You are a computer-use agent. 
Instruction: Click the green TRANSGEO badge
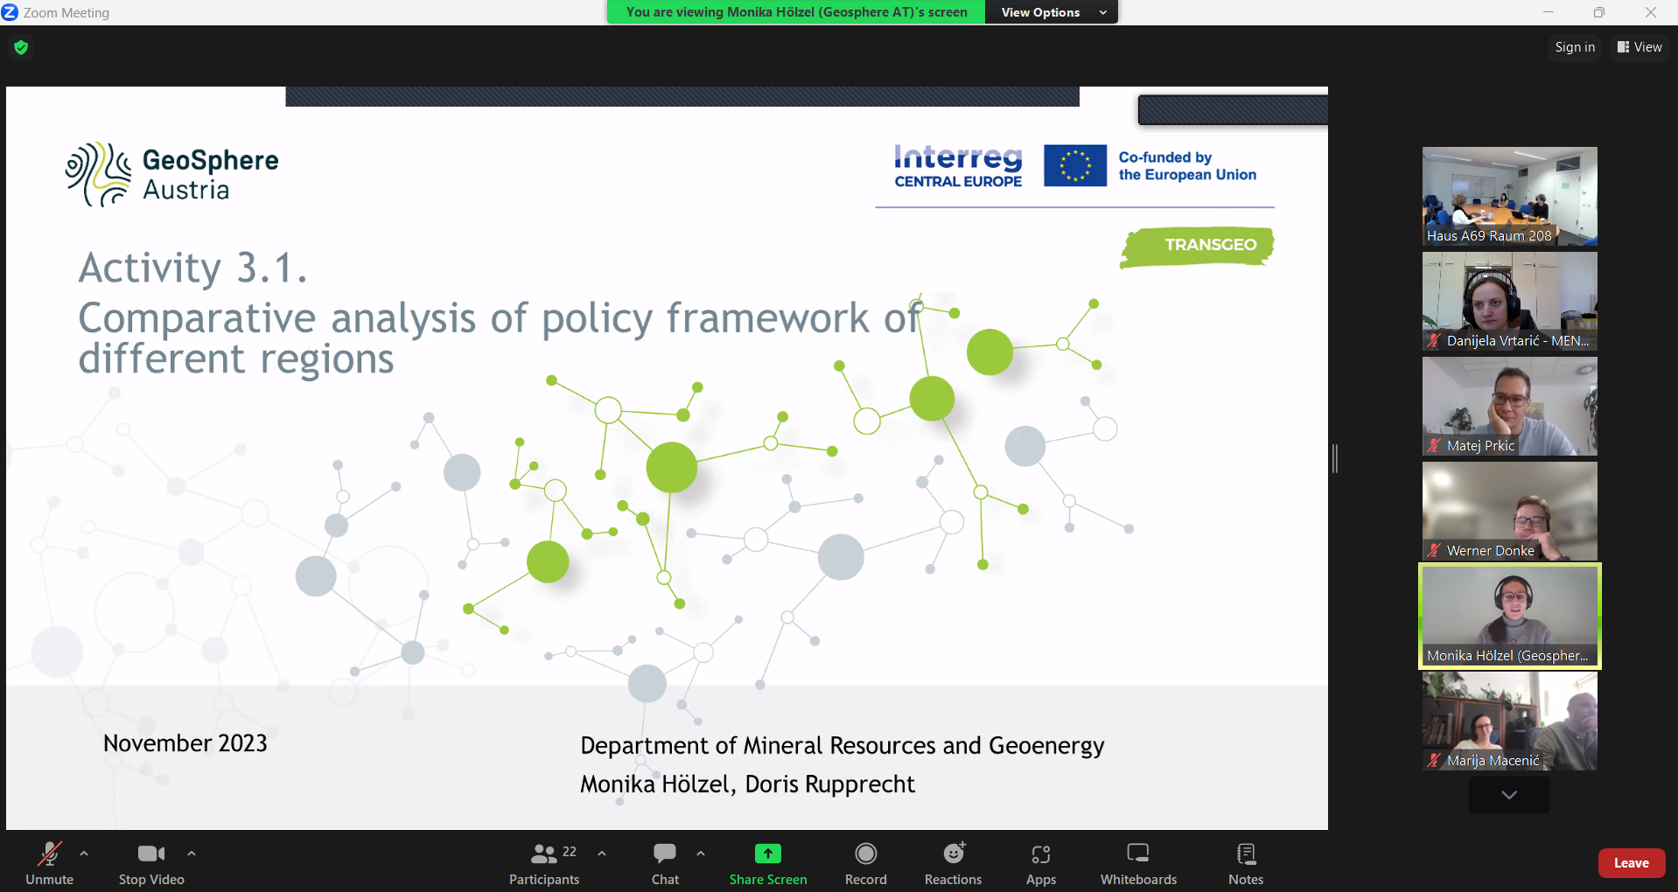coord(1198,247)
